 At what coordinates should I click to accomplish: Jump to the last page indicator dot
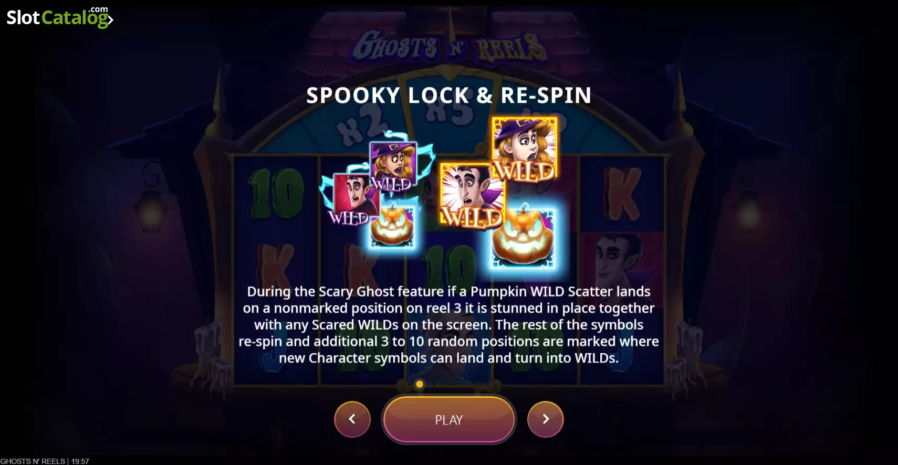(x=488, y=384)
